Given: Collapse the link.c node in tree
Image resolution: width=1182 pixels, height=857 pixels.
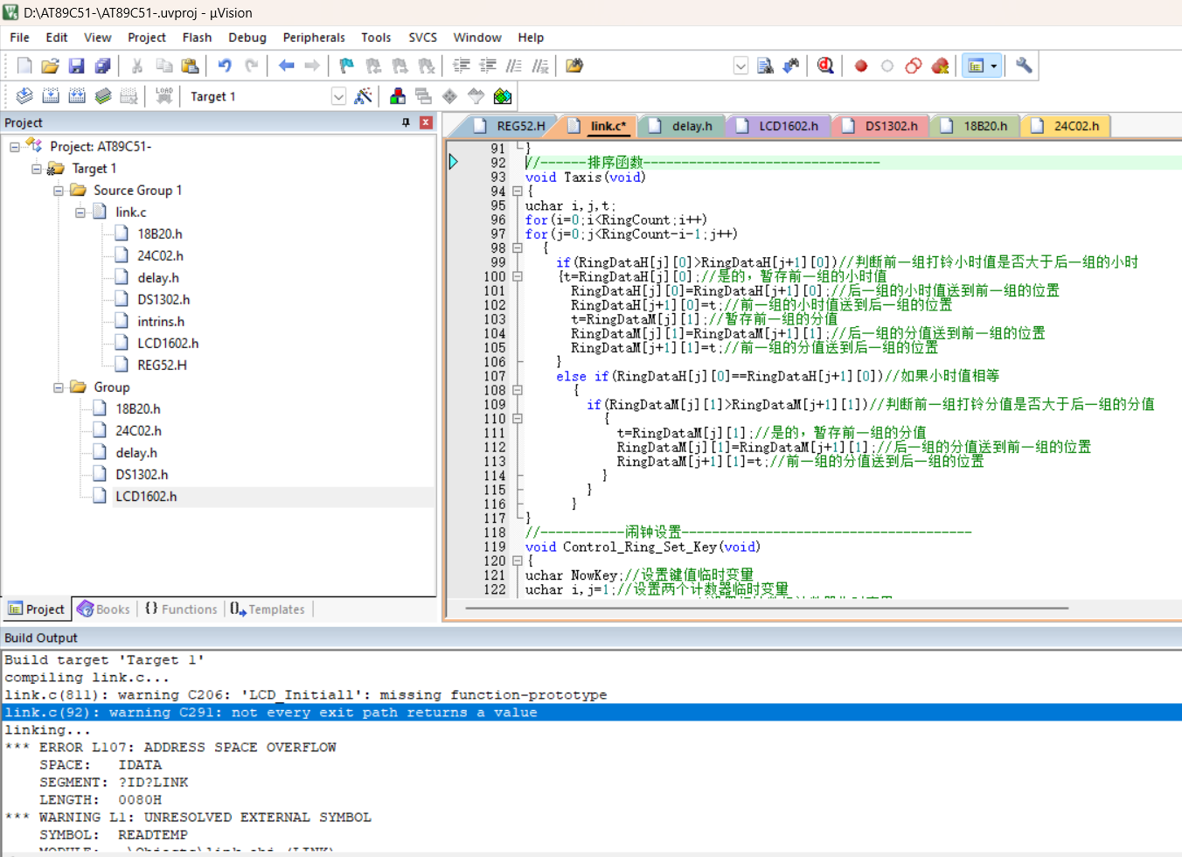Looking at the screenshot, I should [x=80, y=213].
